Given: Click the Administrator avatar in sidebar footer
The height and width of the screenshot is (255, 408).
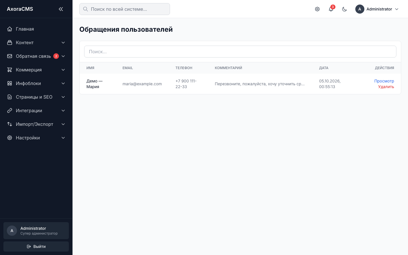Looking at the screenshot, I should click(12, 231).
